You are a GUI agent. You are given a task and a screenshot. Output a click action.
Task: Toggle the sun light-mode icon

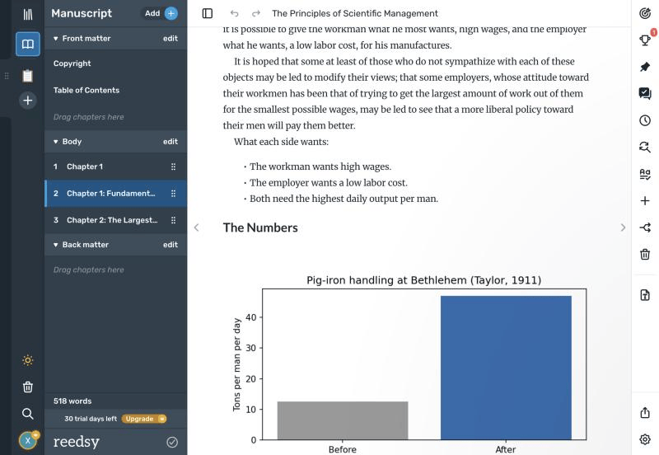coord(28,360)
